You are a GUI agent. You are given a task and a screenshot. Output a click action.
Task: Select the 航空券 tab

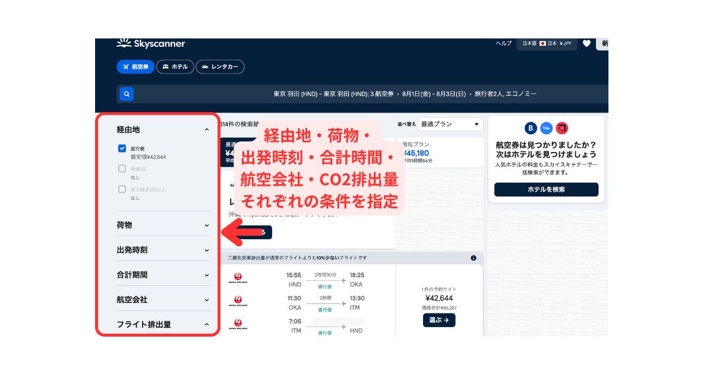click(135, 67)
